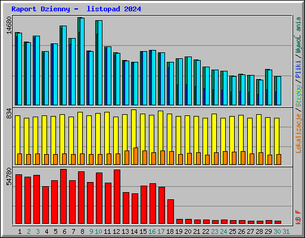Click the day 29 cyan bar
The width and height of the screenshot is (305, 238).
270,87
